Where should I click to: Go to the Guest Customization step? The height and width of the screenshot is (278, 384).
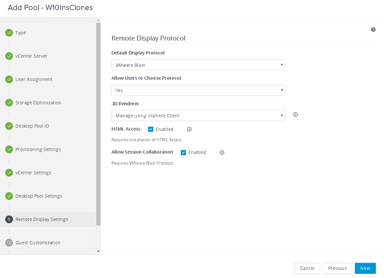(x=38, y=243)
